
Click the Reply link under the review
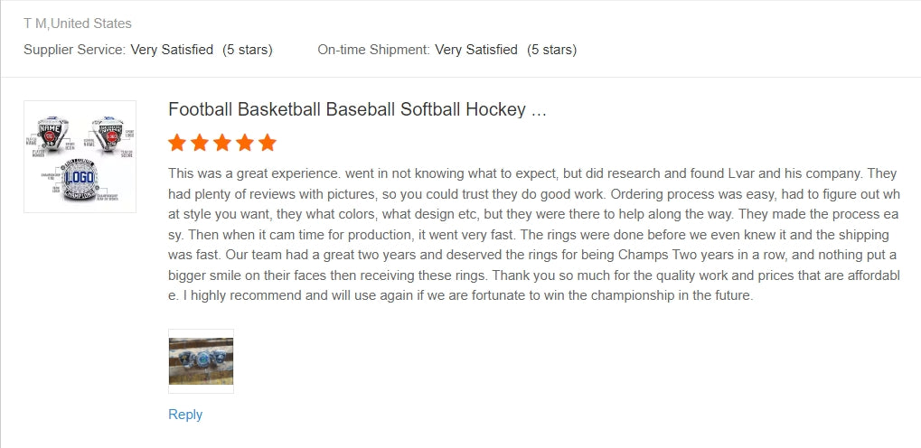(185, 415)
